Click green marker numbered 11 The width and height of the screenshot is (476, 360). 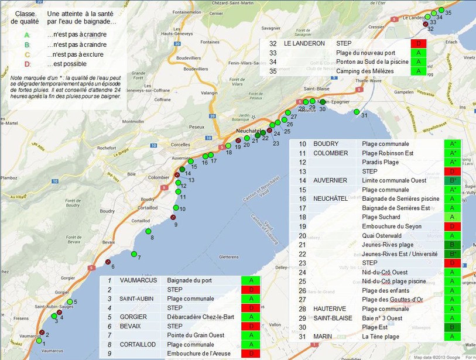[178, 191]
